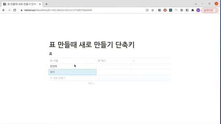The image size is (221, 124).
Task: Click the browser forward arrow
Action: [9, 10]
